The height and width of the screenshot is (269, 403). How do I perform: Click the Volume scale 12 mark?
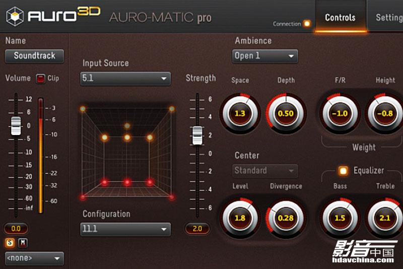tap(29, 99)
